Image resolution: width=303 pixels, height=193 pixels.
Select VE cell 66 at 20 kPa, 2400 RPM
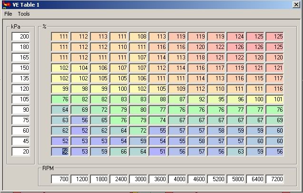[118, 151]
